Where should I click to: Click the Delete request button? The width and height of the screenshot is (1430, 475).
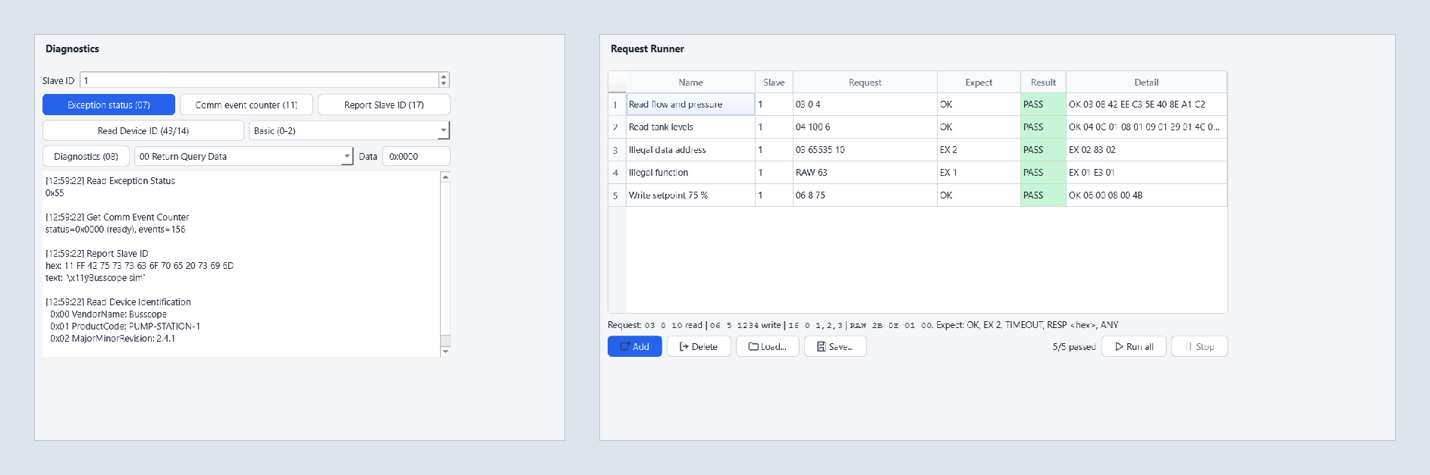(699, 346)
